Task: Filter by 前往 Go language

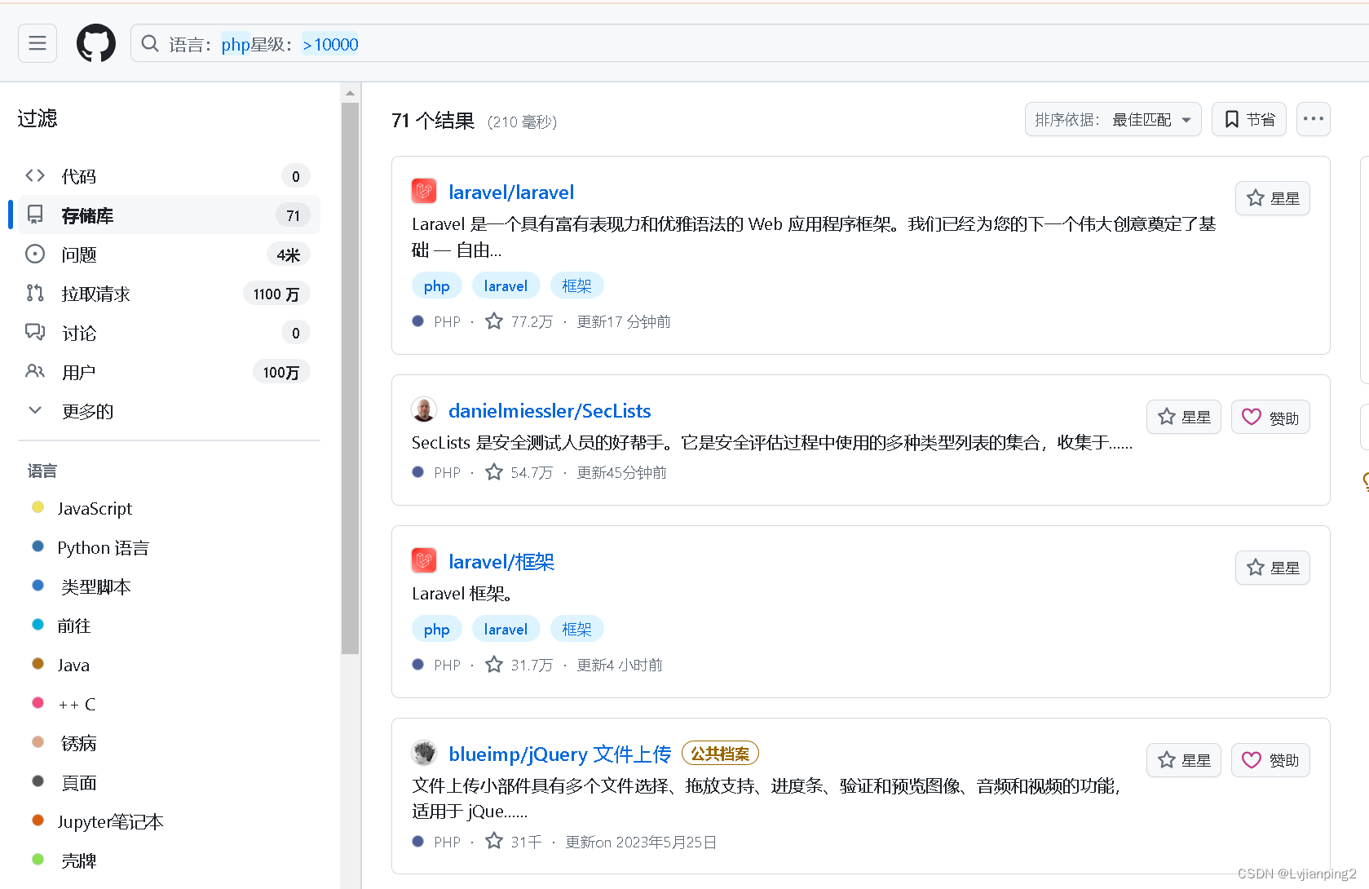Action: (x=74, y=626)
